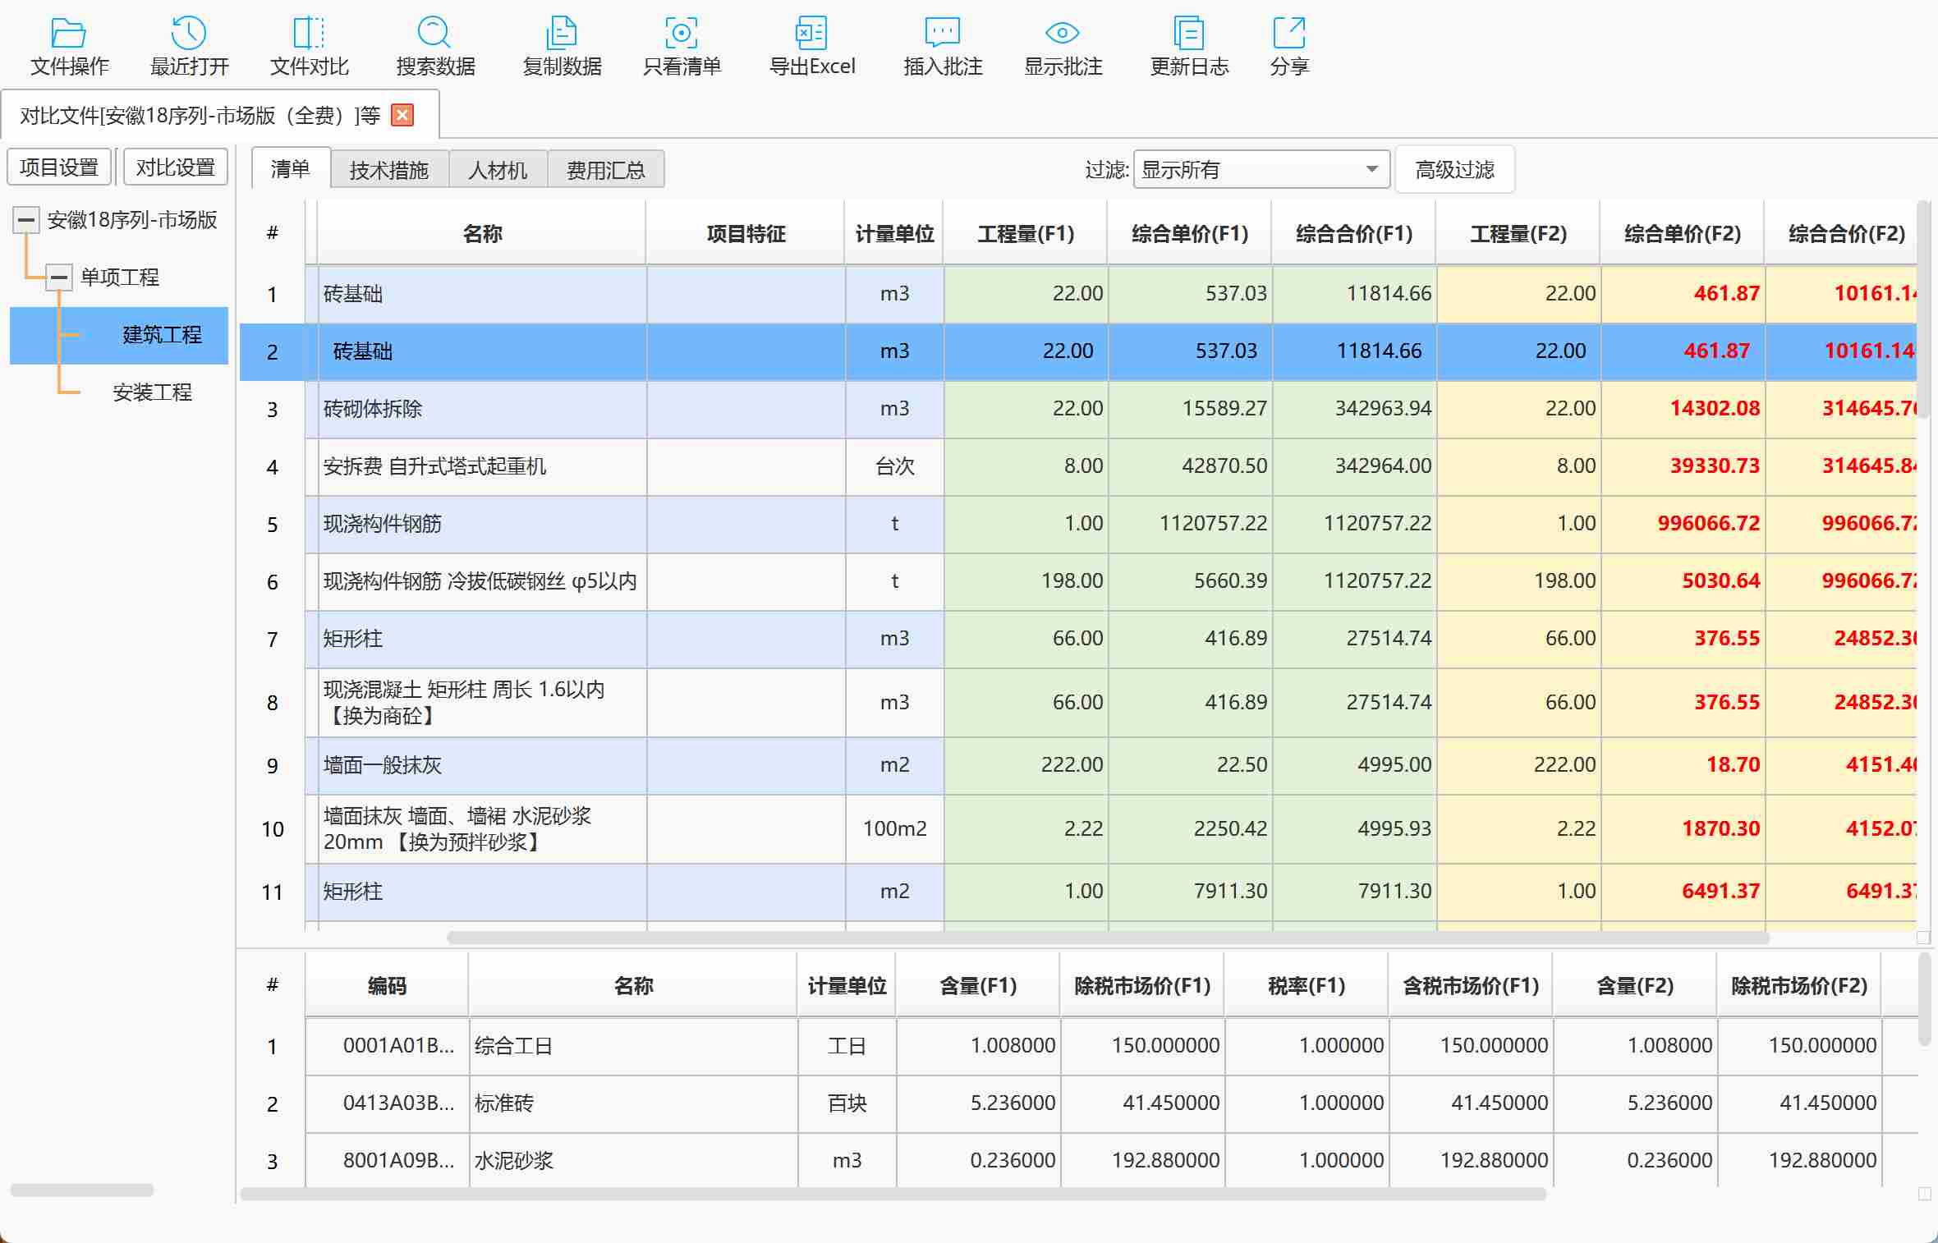Open the 搜索数据 search tool
This screenshot has height=1243, width=1938.
435,48
